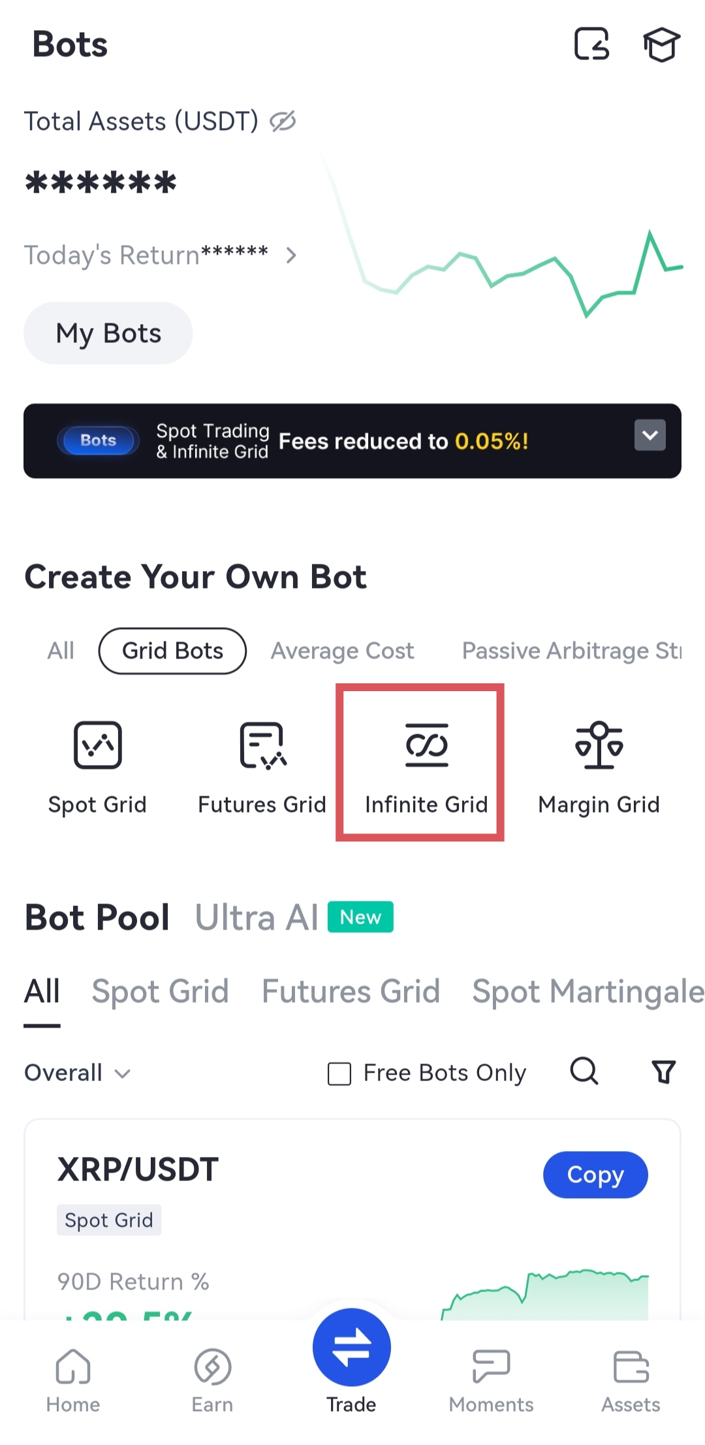This screenshot has height=1445, width=705.
Task: Copy the XRP/USDT Spot Grid bot
Action: click(x=595, y=1175)
